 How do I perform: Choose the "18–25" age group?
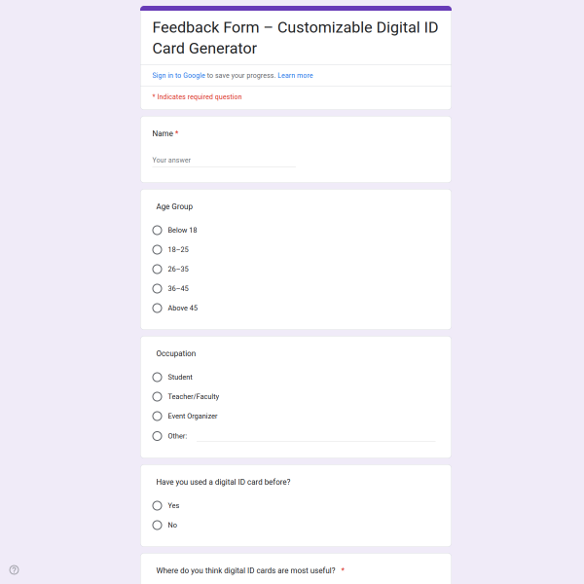[x=158, y=250]
